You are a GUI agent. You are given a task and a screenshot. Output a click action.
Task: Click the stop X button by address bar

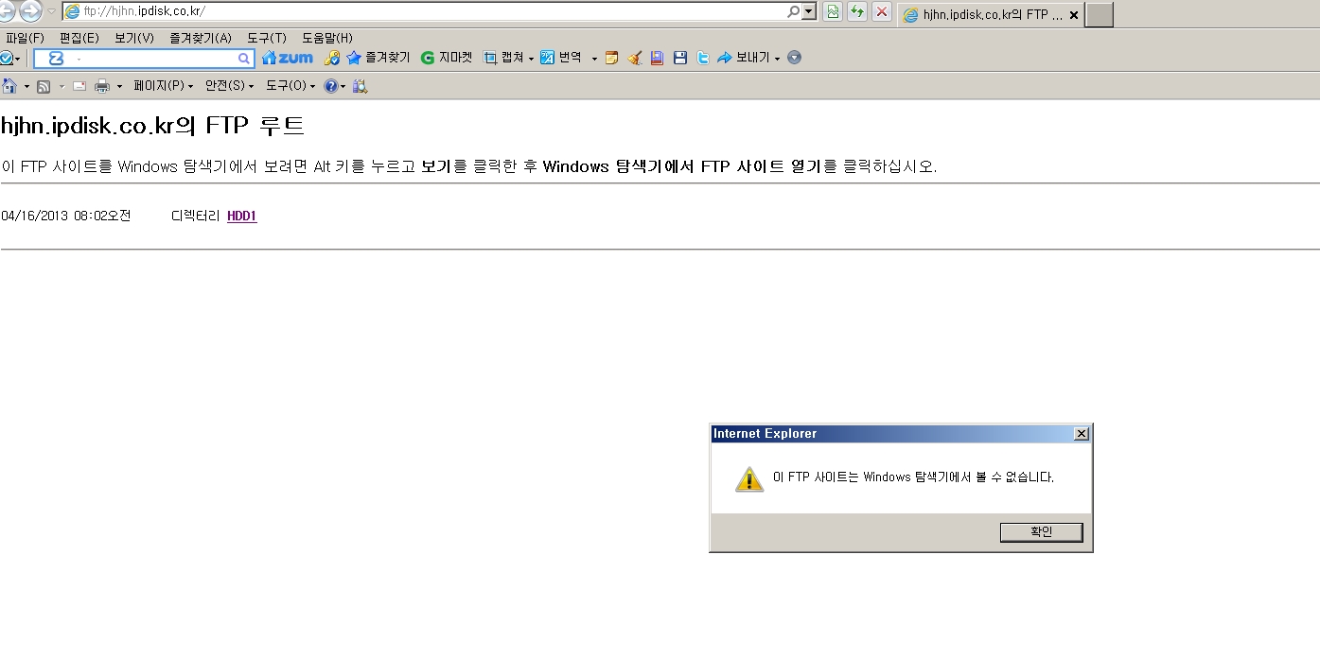[x=882, y=12]
